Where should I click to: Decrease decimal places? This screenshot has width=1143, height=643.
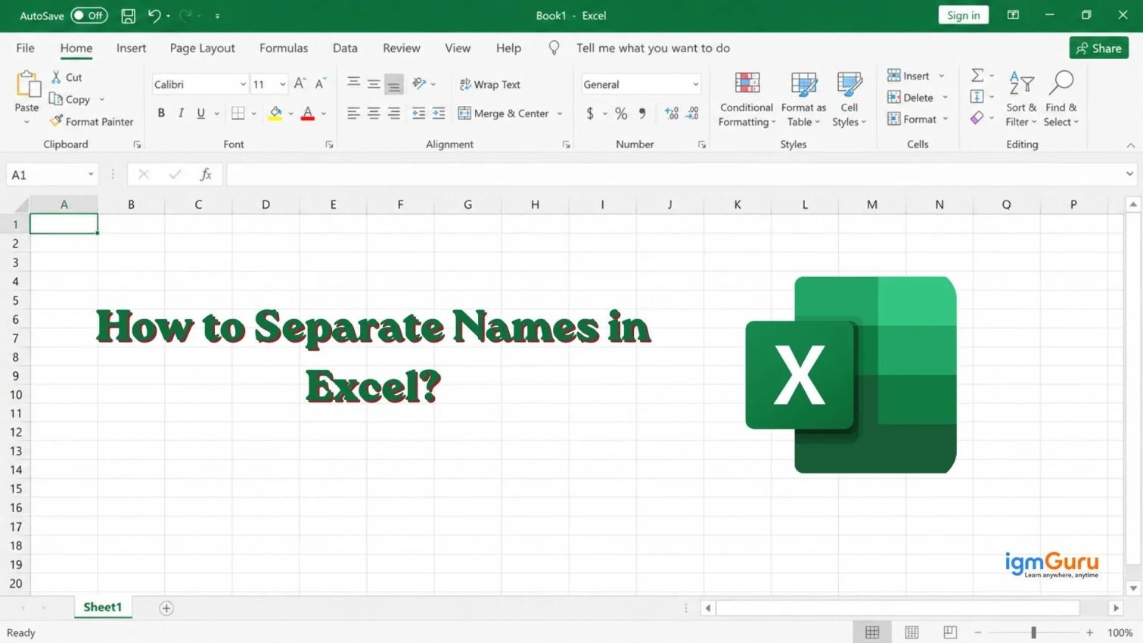(692, 113)
